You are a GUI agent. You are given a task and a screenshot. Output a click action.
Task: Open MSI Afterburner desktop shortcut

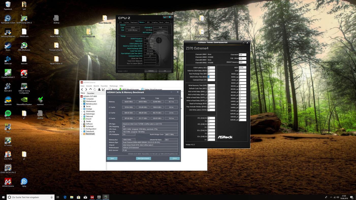(24, 46)
